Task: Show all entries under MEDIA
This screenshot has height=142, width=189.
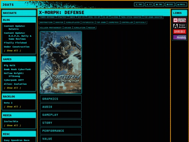Action: coord(12,126)
